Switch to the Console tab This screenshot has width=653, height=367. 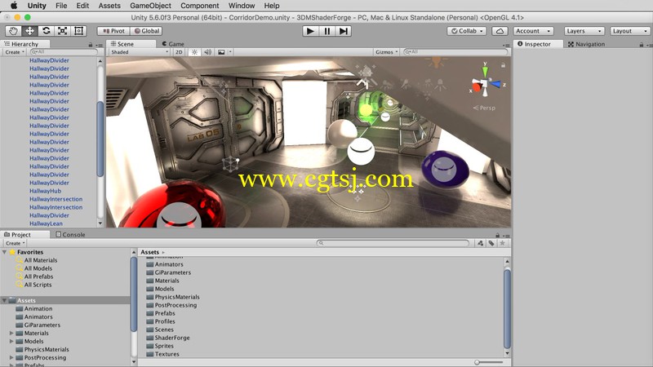click(x=70, y=234)
